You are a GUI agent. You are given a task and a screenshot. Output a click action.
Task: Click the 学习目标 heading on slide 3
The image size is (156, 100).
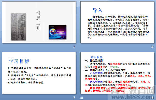click(x=19, y=61)
